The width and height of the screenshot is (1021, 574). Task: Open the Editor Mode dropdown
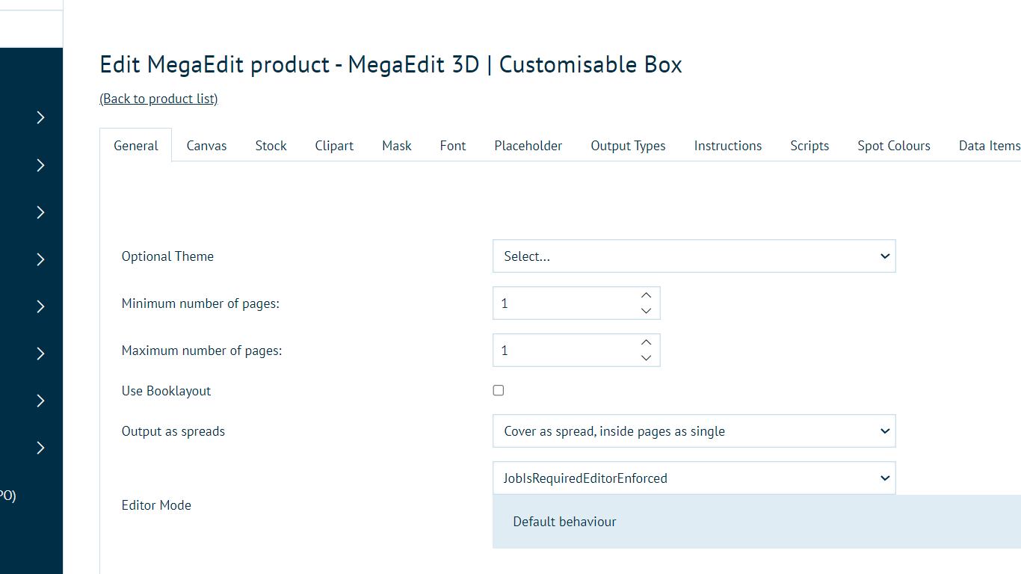click(x=694, y=478)
